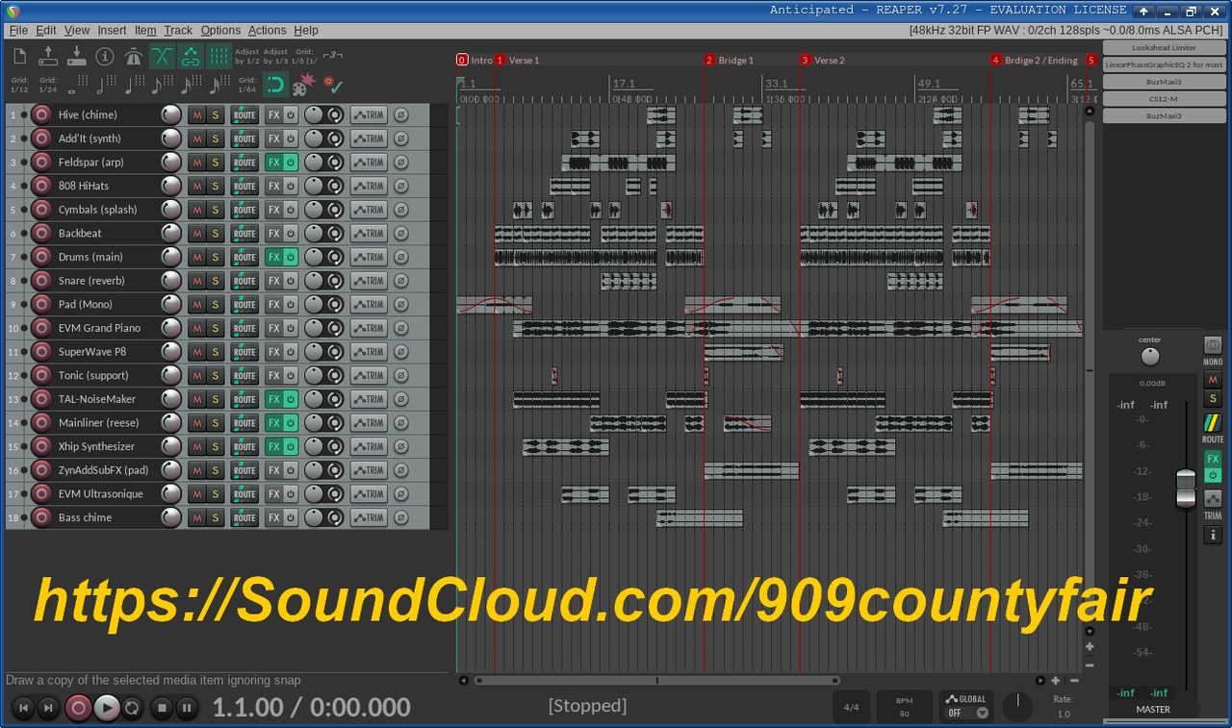This screenshot has height=728, width=1232.
Task: Open the Insert menu
Action: click(112, 31)
